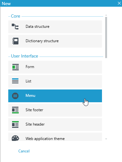Screen dimensions: 122x162
Task: Click the scrollbar down arrow
Action: point(106,139)
